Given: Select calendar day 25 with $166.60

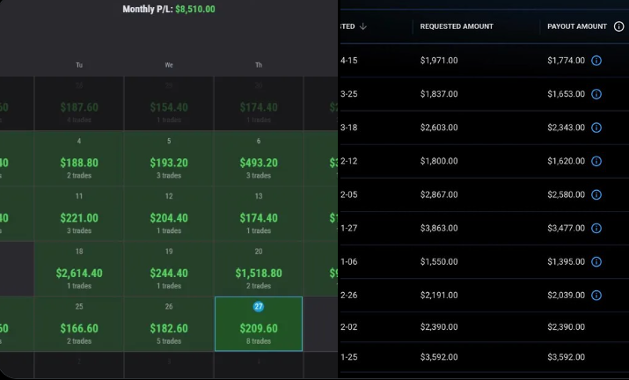Looking at the screenshot, I should click(79, 324).
